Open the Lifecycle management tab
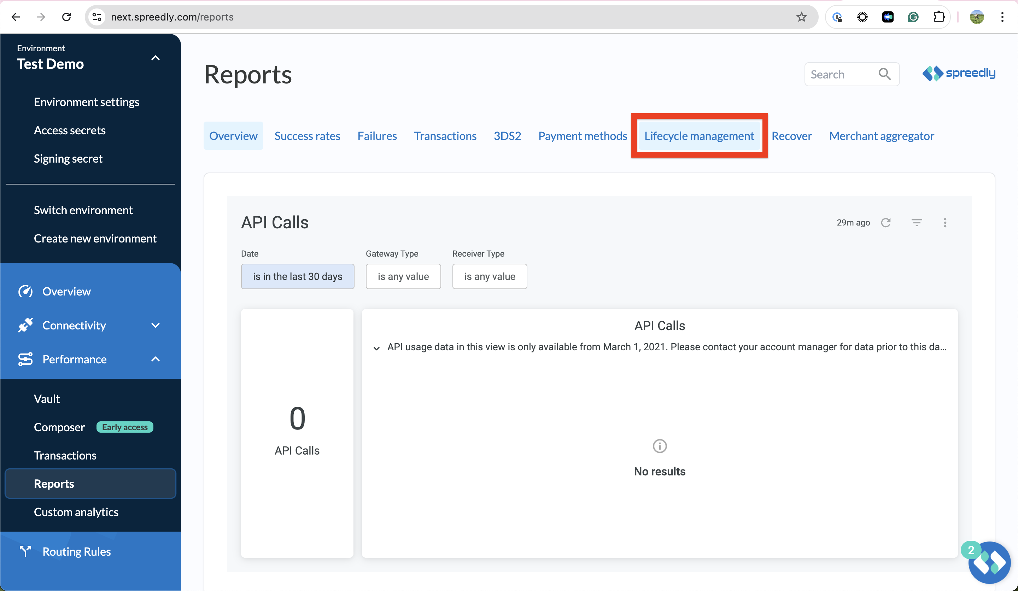1018x591 pixels. 699,136
